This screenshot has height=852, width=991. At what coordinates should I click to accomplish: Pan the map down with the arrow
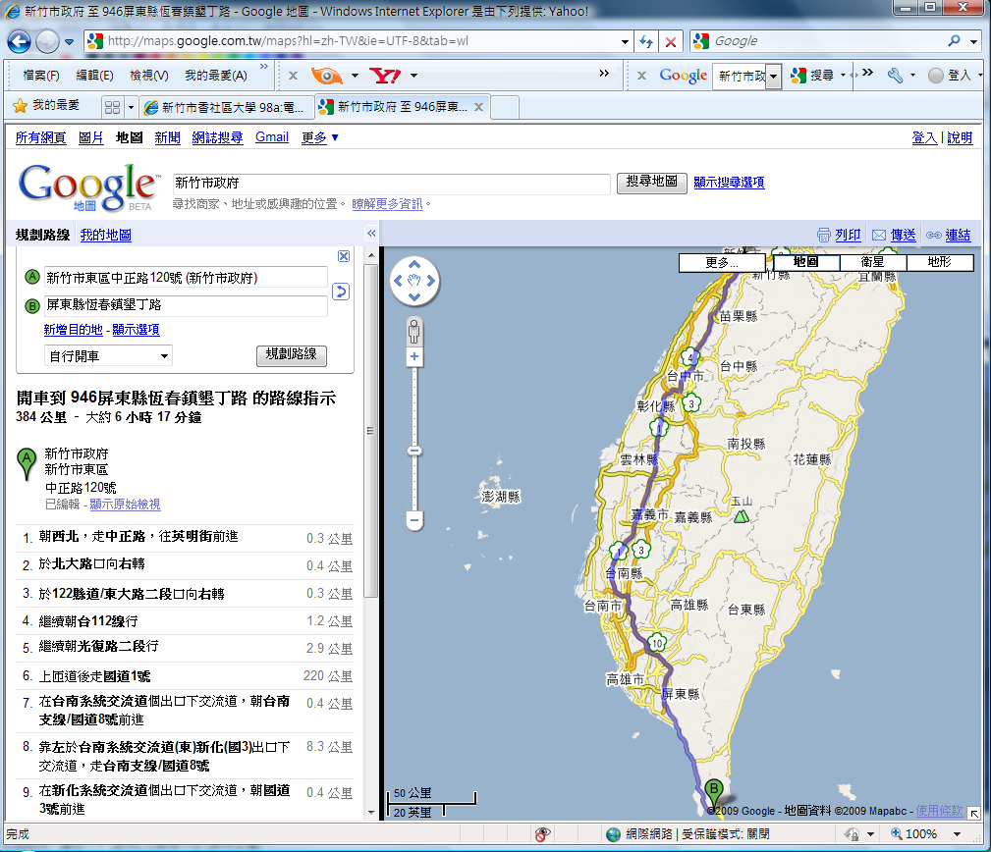(414, 296)
